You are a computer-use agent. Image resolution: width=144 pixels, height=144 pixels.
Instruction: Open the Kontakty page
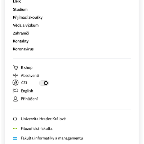pyautogui.click(x=21, y=41)
